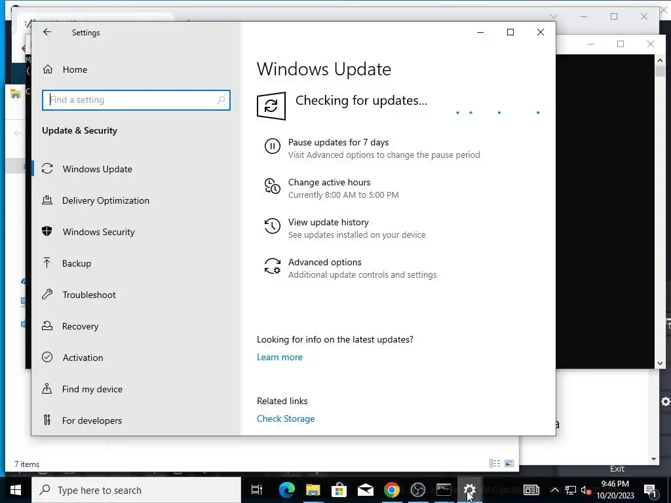Switch to Command Prompt taskbar icon
The image size is (671, 503).
click(x=444, y=490)
